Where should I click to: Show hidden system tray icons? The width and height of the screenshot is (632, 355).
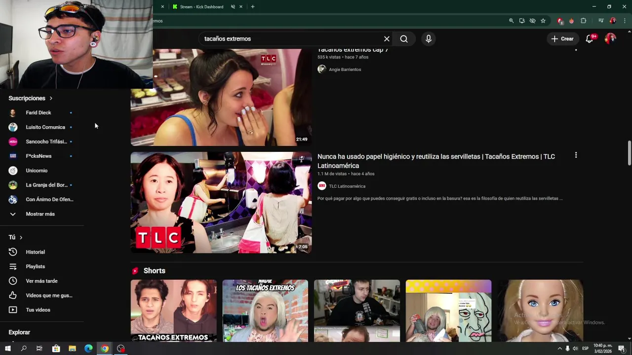tap(559, 349)
